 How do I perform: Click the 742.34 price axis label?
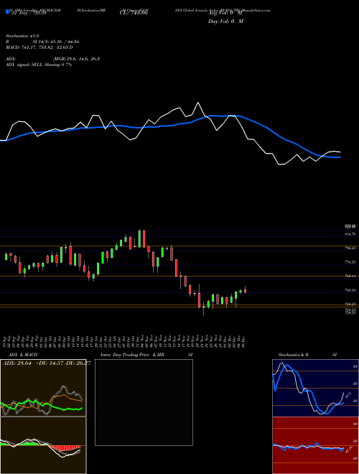(350, 290)
